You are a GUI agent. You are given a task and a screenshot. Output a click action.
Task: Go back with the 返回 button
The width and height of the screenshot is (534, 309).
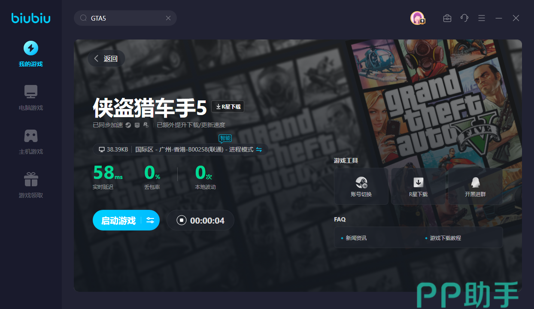coord(106,59)
